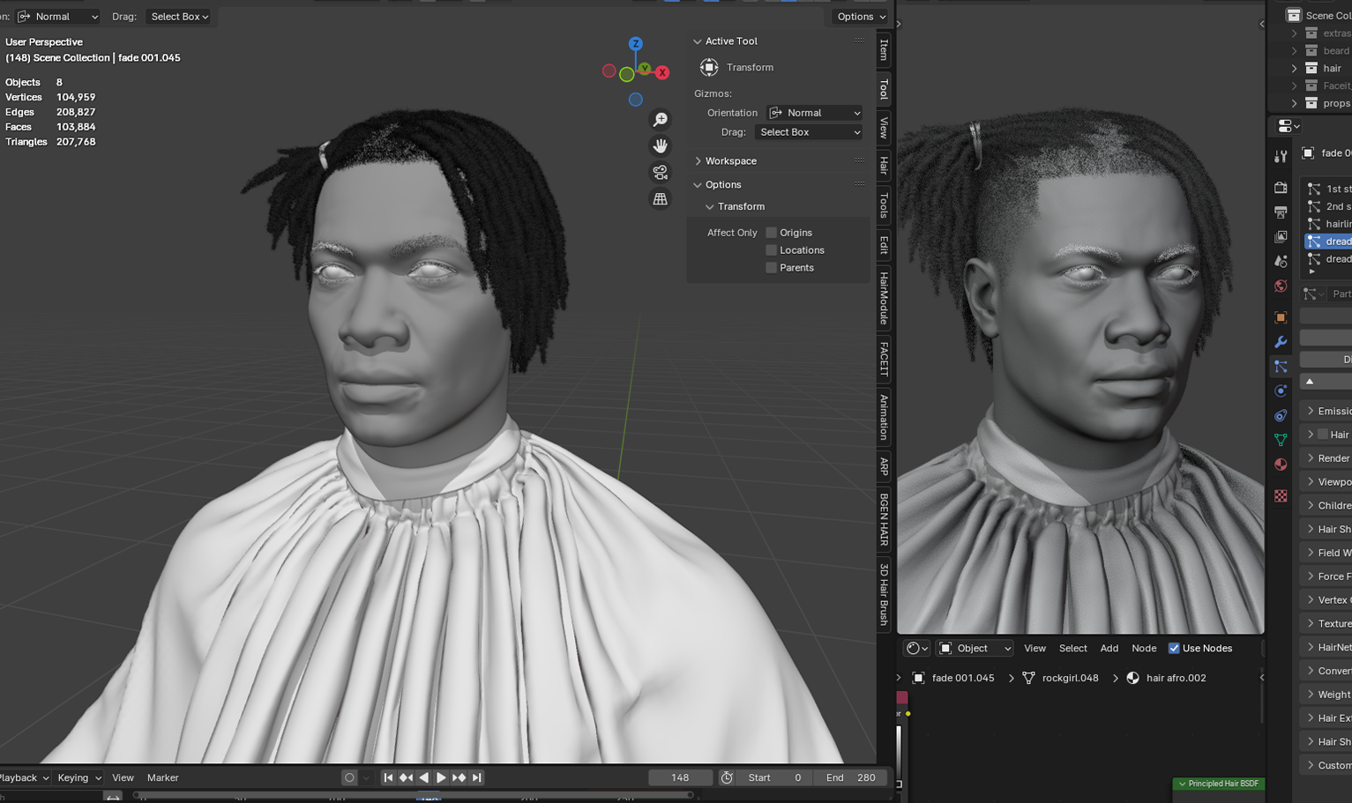Open the Texture properties checker icon
Image resolution: width=1352 pixels, height=803 pixels.
click(1281, 496)
